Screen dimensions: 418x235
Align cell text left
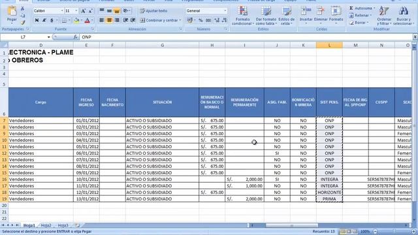click(102, 20)
